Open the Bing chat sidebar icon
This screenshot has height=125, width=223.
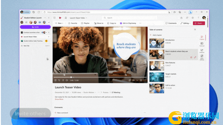191,12
